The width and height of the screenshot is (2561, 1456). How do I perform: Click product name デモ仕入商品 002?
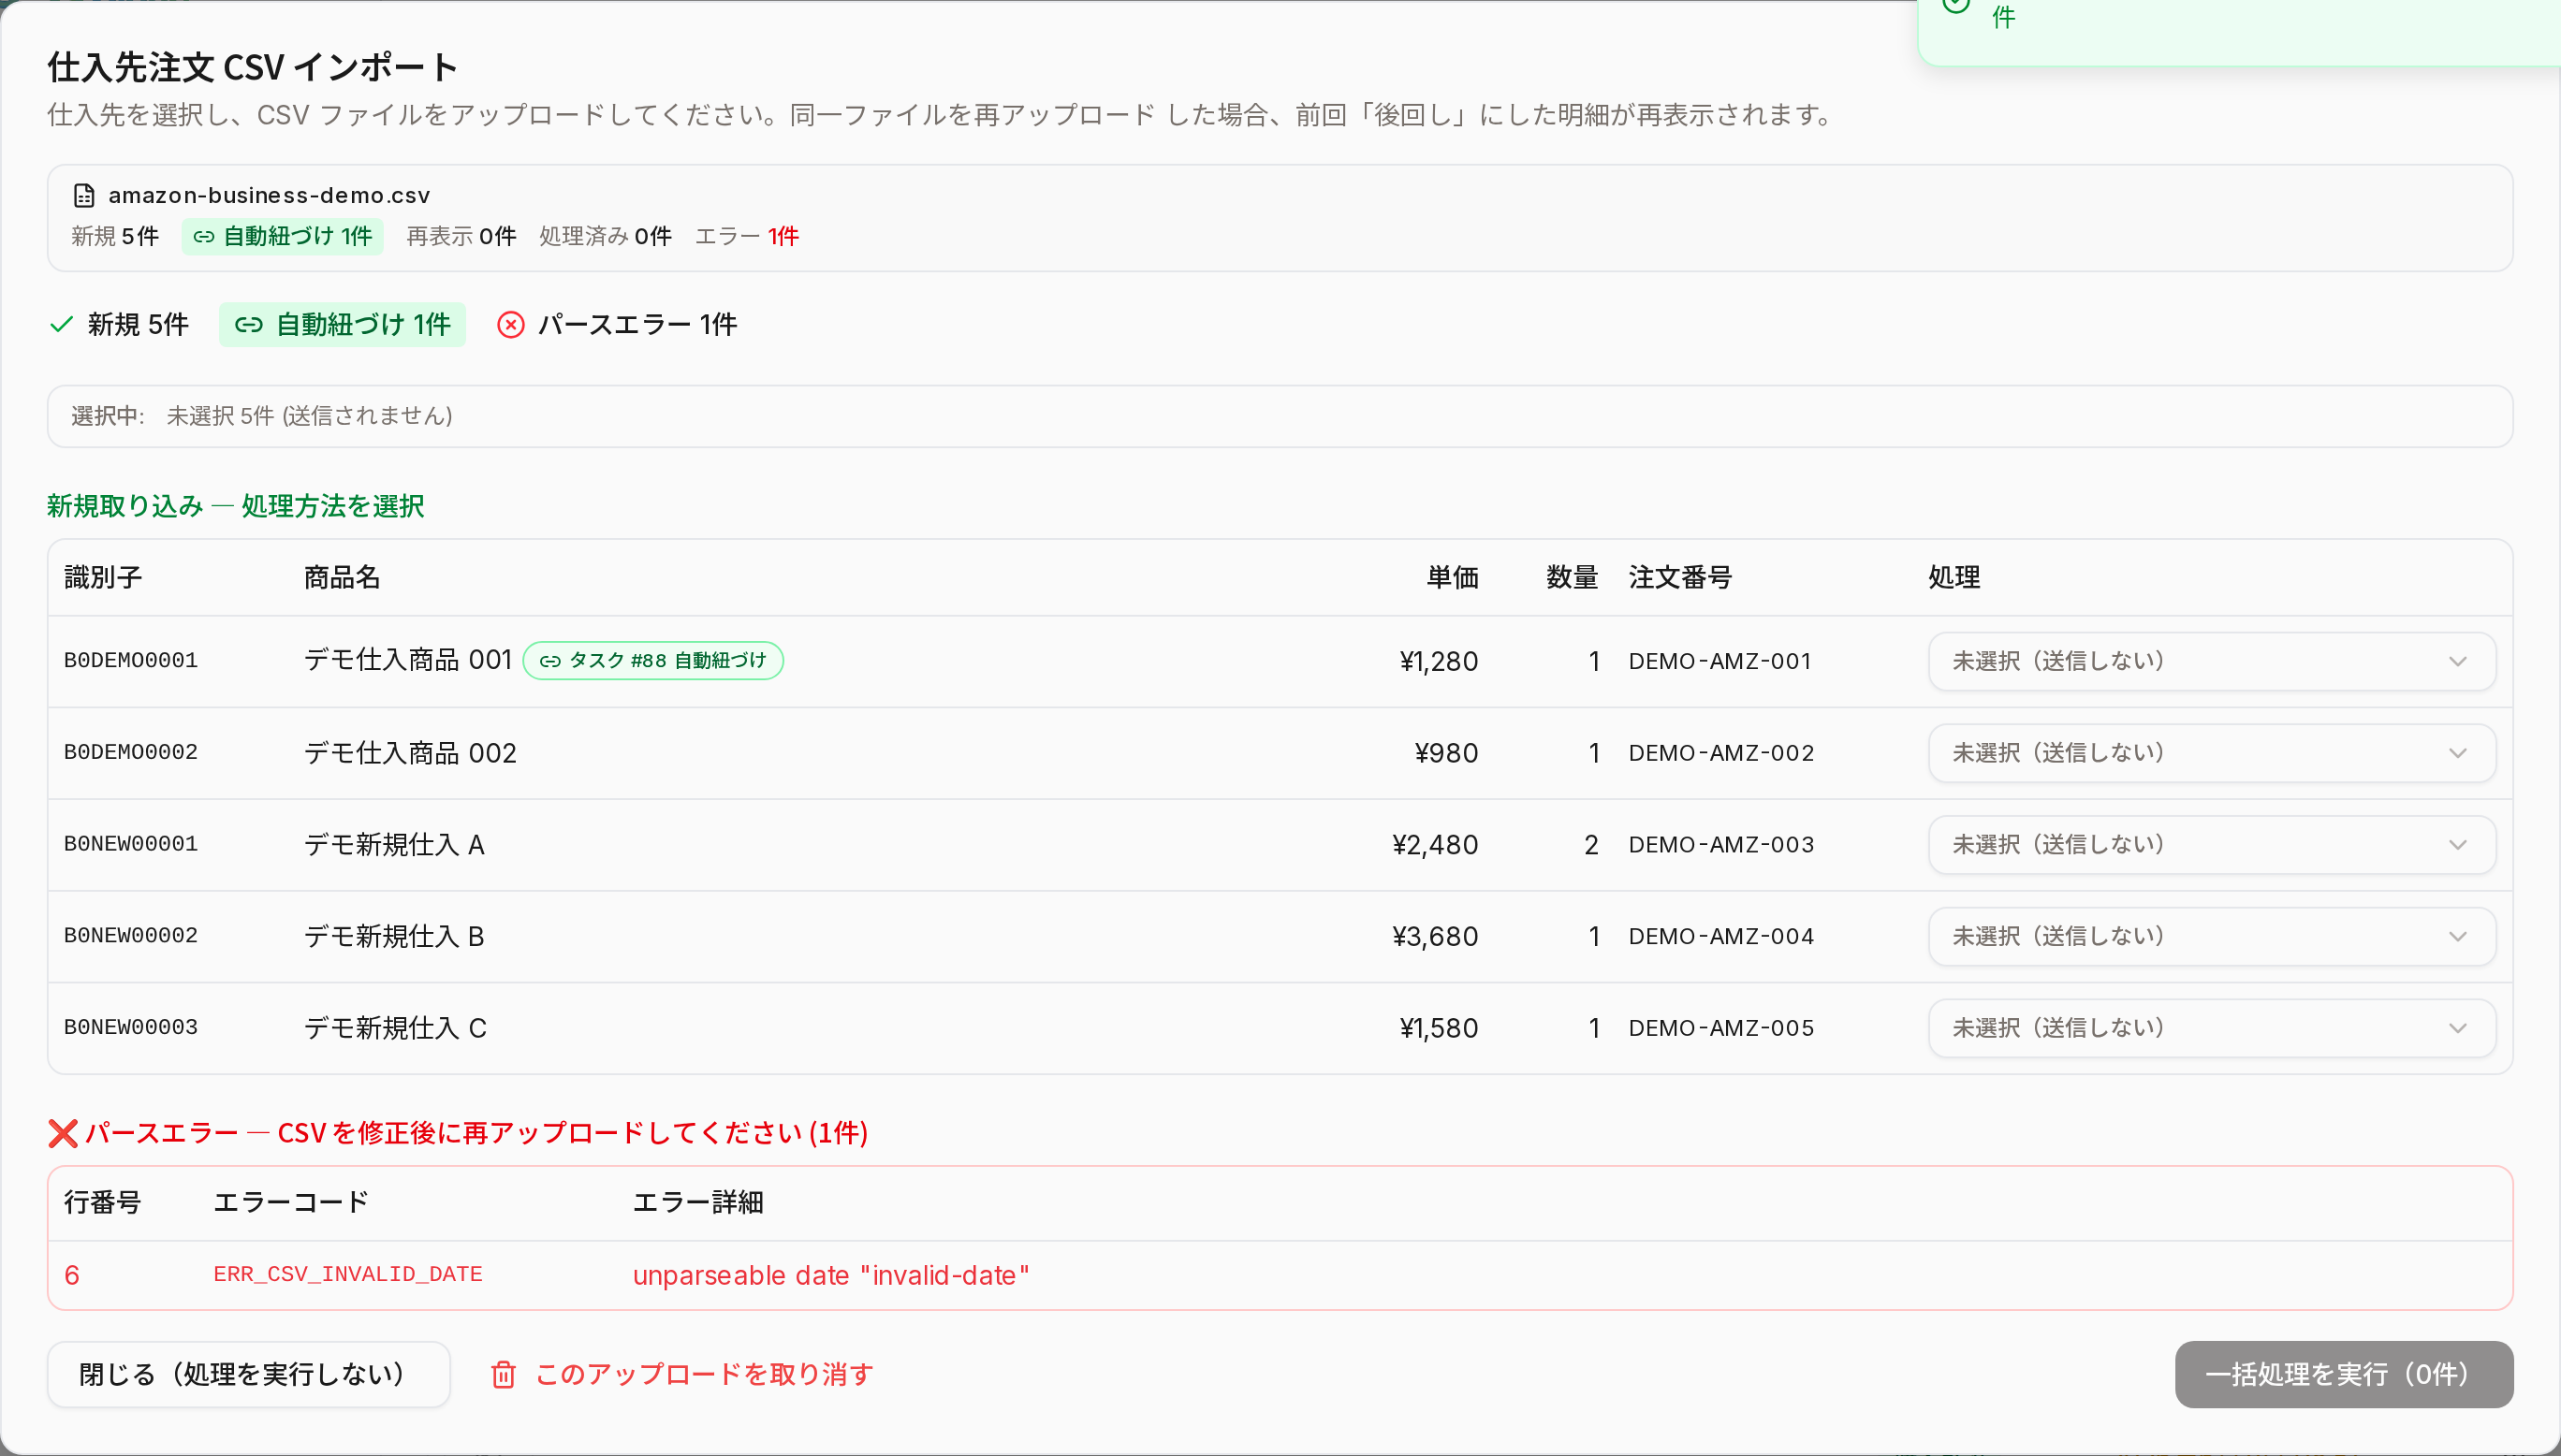410,753
